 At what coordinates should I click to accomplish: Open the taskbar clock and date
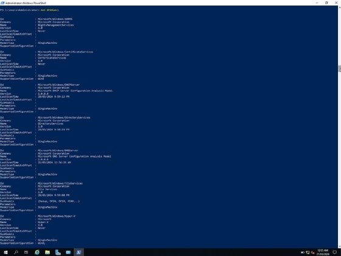[x=323, y=252]
